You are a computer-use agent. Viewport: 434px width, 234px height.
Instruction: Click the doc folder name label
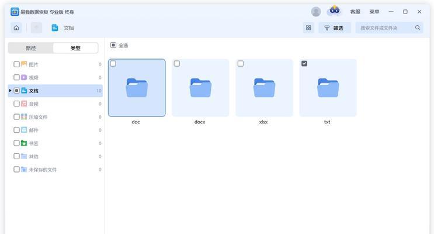coord(136,122)
